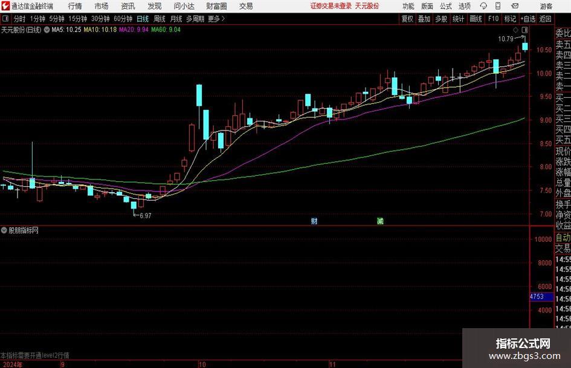The height and width of the screenshot is (368, 571).
Task: Click the MA60: 9.04 value
Action: coord(166,30)
